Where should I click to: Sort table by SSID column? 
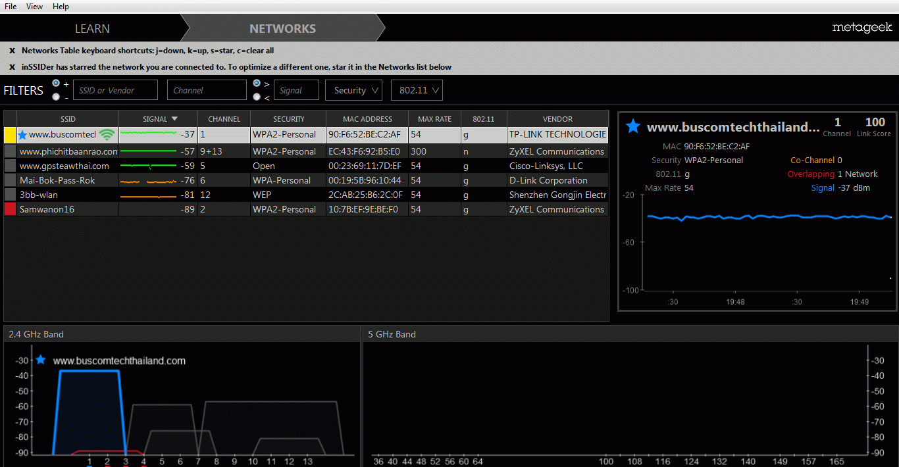[x=68, y=119]
